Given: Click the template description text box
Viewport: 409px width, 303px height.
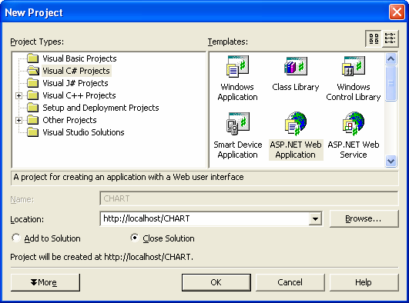Looking at the screenshot, I should click(205, 178).
